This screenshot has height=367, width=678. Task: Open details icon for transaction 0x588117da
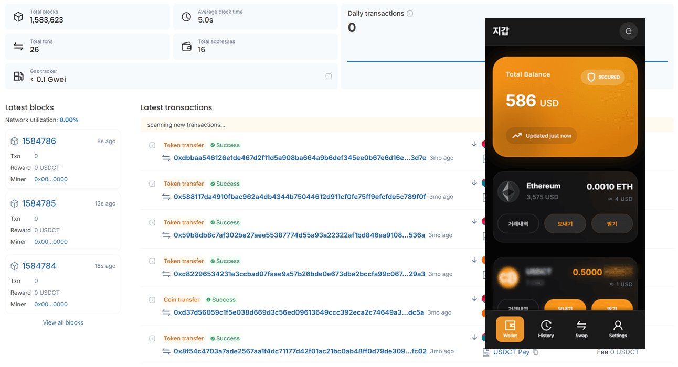(x=152, y=184)
